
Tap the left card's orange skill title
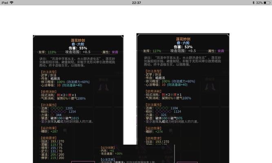tap(78, 40)
